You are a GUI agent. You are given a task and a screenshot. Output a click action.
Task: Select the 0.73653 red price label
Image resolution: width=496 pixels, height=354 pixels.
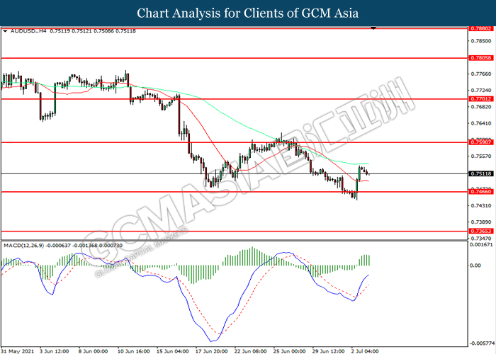point(481,231)
